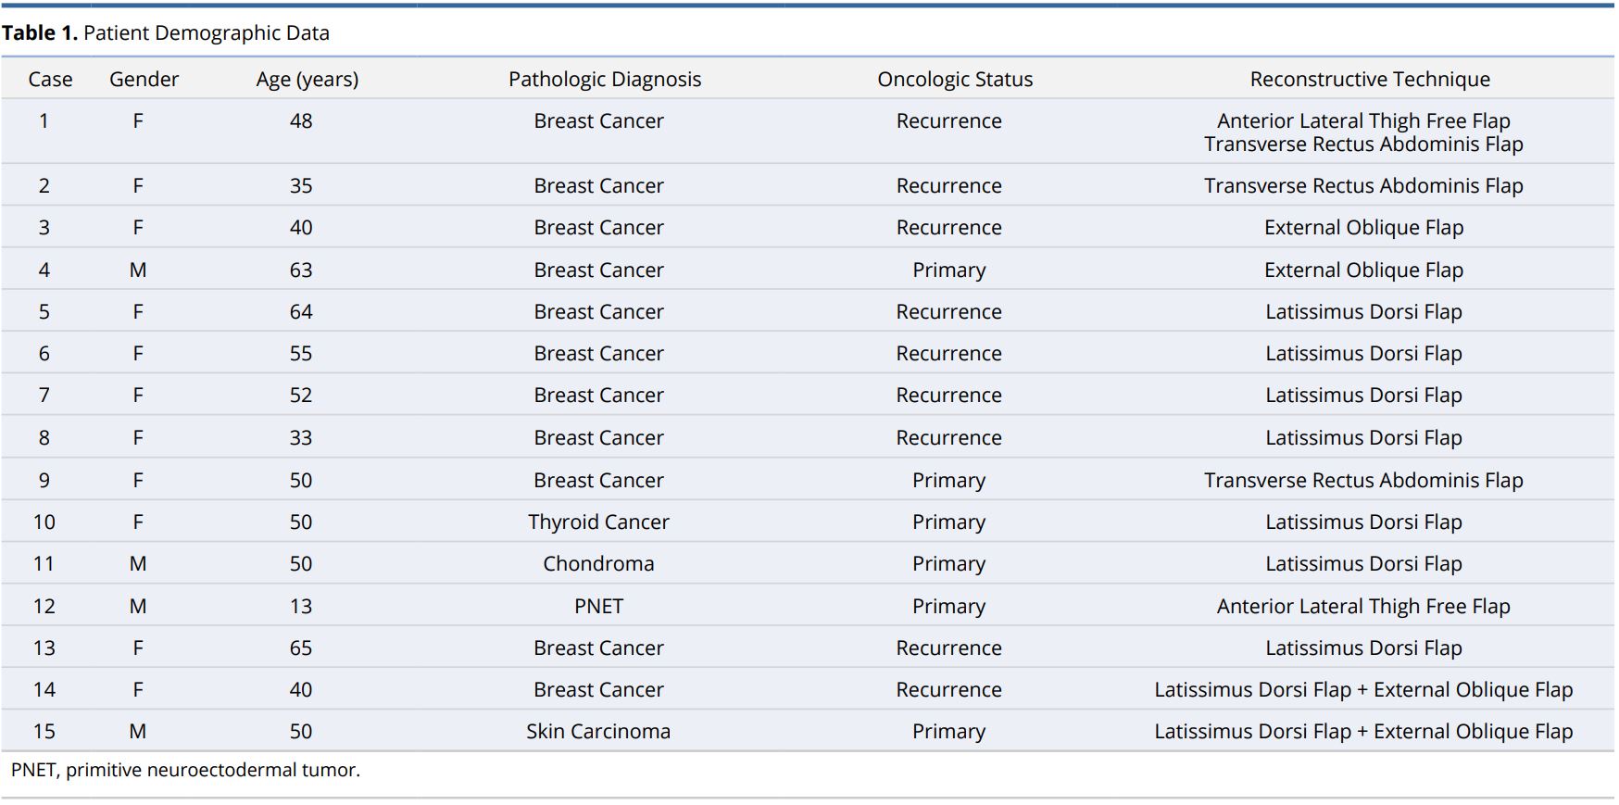Viewport: 1619px width, 805px height.
Task: Click the 'Skin Carcinoma' diagnosis cell
Action: (598, 732)
